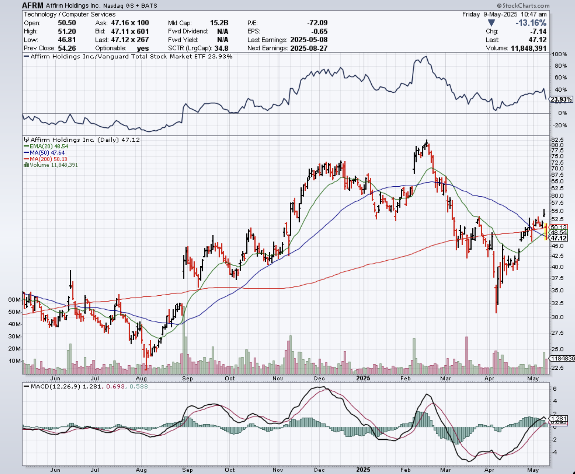The height and width of the screenshot is (474, 575).
Task: Click the Bid value 47.11 x 601
Action: (x=130, y=31)
